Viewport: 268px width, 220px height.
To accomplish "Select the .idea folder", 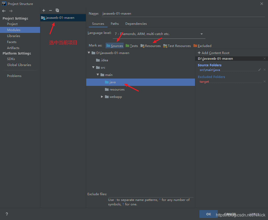I will point(102,60).
